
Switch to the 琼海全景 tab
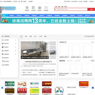78,61
